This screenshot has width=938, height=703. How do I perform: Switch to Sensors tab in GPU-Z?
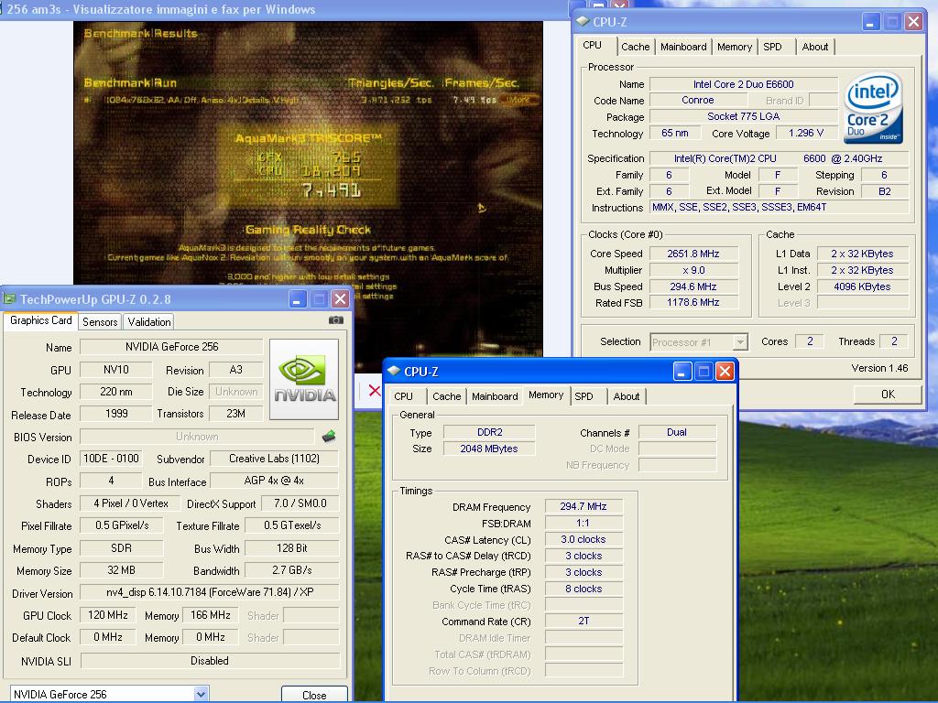100,321
